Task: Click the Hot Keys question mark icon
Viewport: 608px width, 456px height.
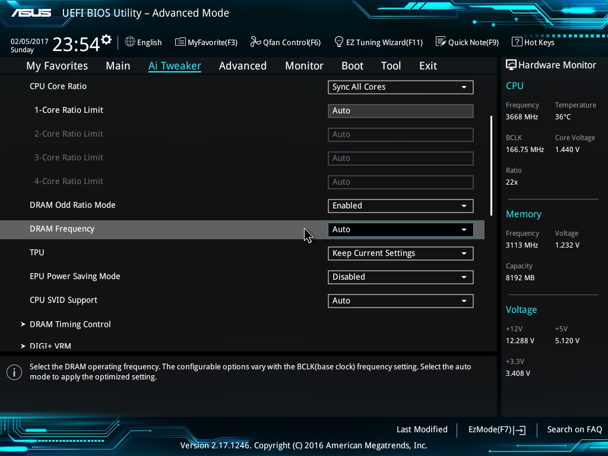Action: point(517,42)
